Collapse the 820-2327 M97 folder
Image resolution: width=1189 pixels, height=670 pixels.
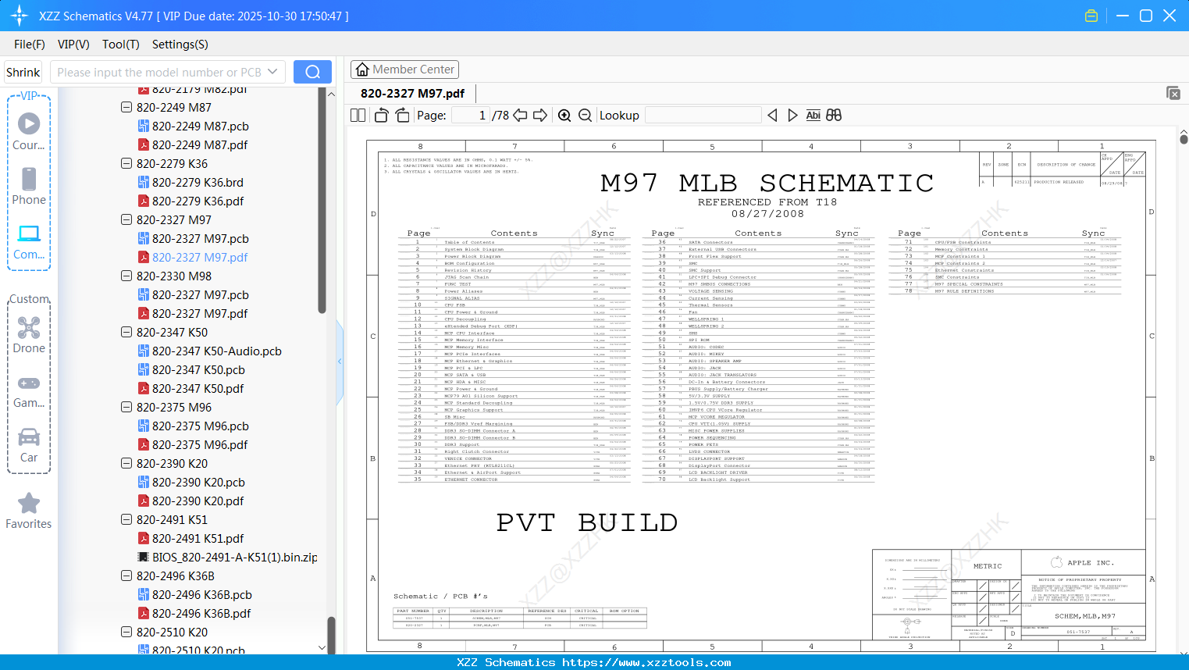coord(126,220)
